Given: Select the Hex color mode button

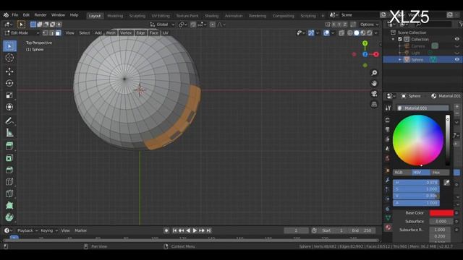Looking at the screenshot, I should pyautogui.click(x=440, y=173).
